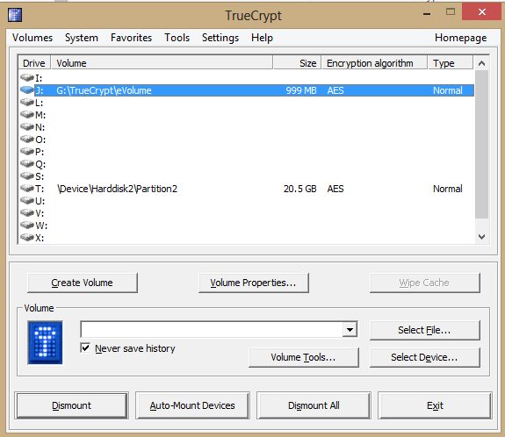This screenshot has width=505, height=437.
Task: Select the G:\TrueCrypt\eVolume row text
Action: point(104,90)
